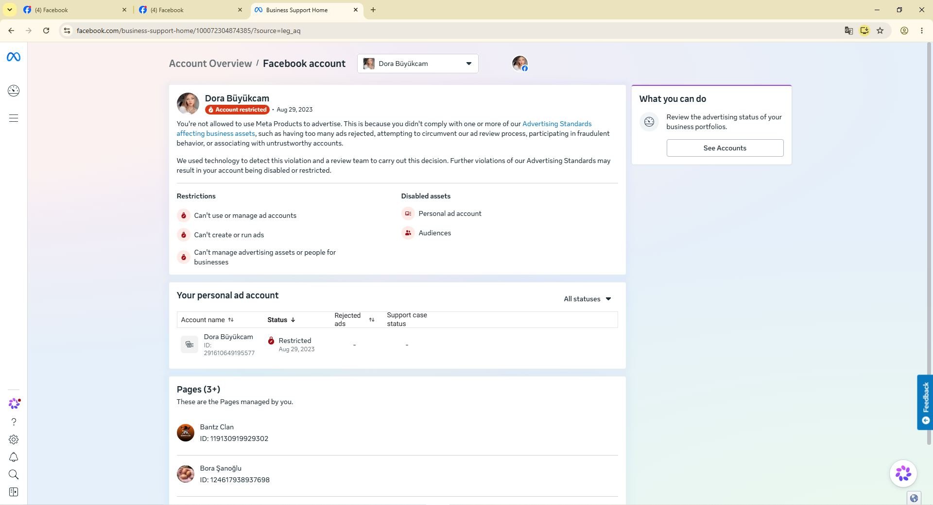Toggle the sidebar panel icon at bottom
This screenshot has width=933, height=505.
tap(14, 492)
